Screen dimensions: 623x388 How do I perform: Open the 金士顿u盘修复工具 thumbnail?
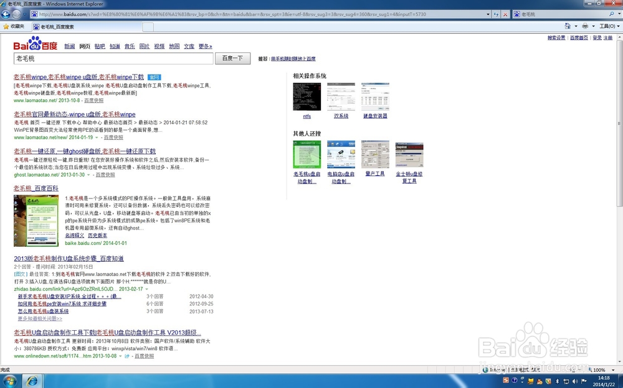point(409,154)
